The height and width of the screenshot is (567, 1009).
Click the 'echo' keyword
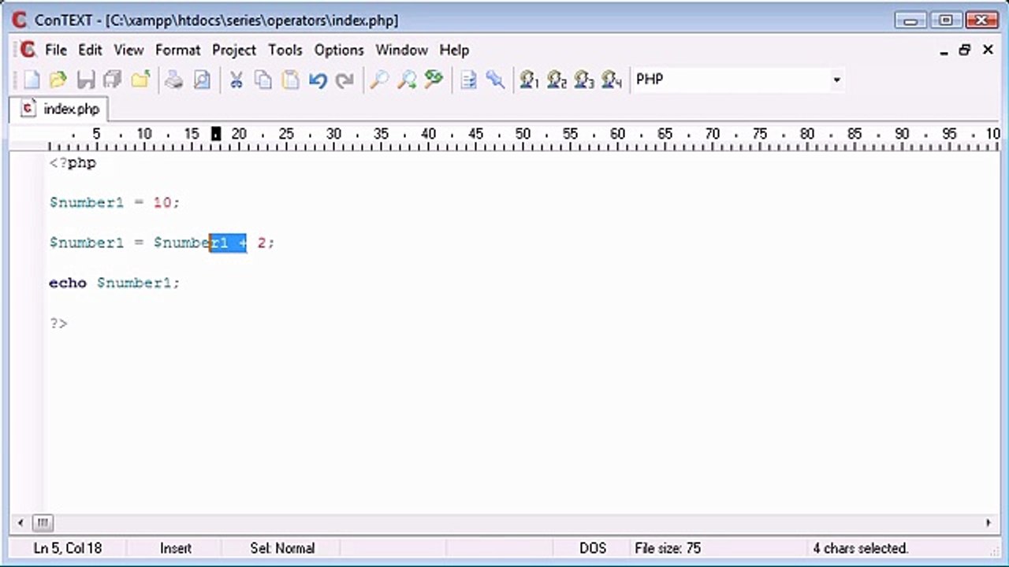pyautogui.click(x=68, y=283)
